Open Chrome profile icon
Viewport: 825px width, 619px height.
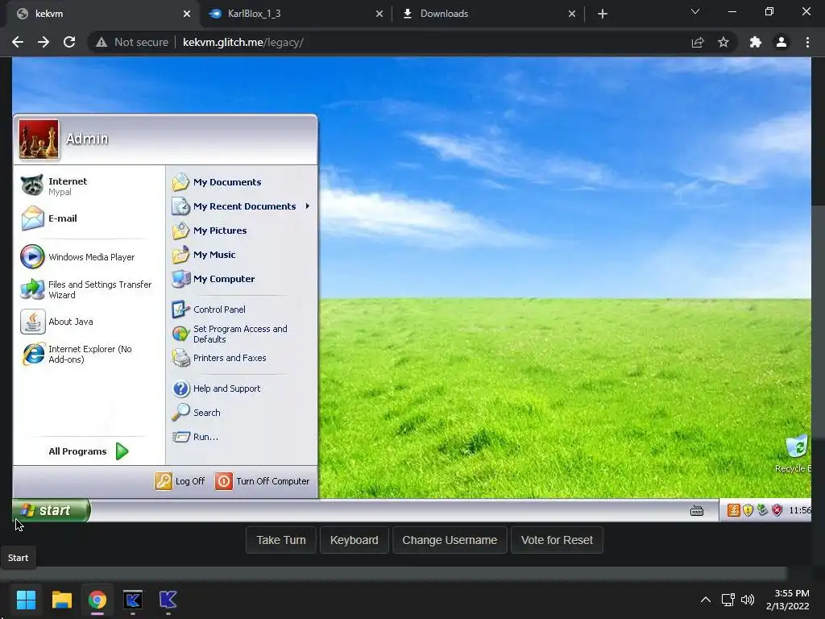781,42
